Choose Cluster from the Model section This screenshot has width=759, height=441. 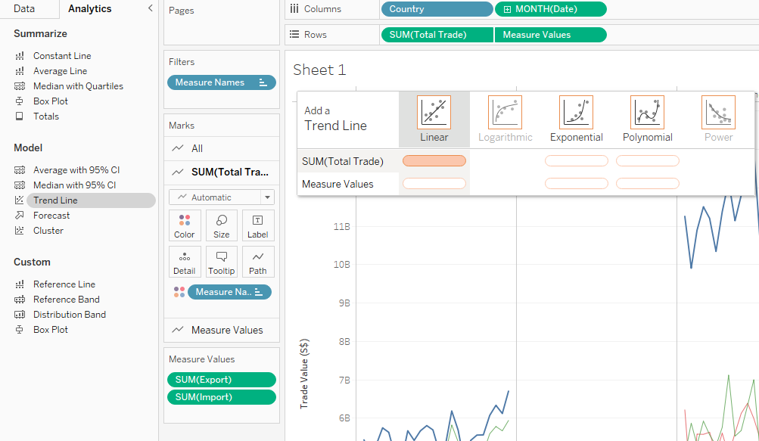point(48,231)
